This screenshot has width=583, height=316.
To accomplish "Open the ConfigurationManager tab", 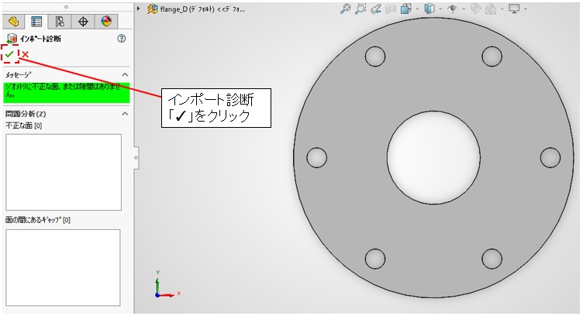I will pos(60,22).
